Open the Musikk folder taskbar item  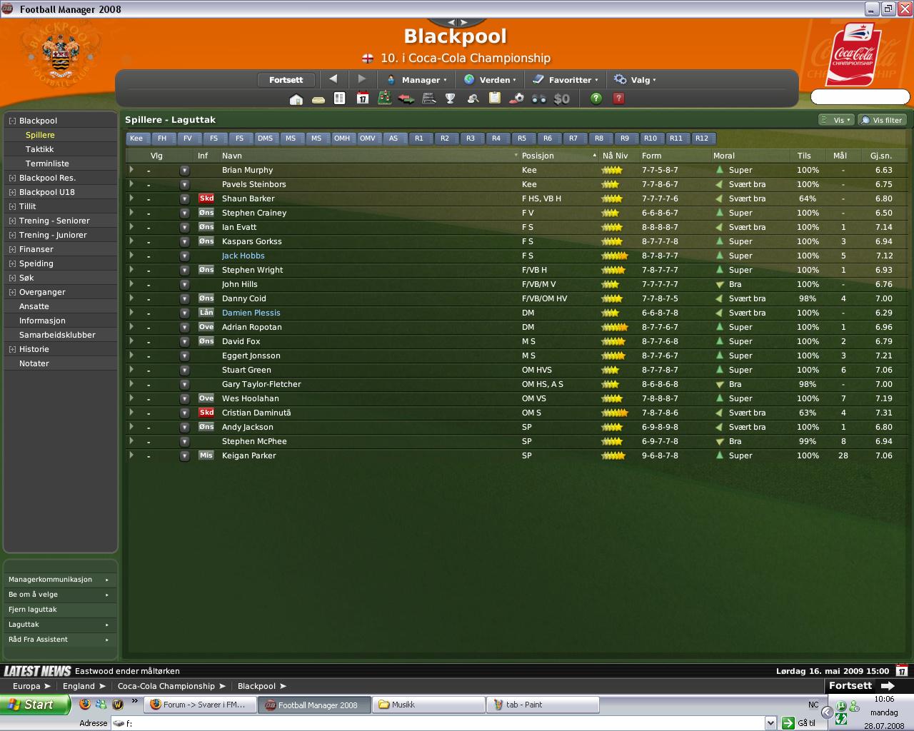point(429,705)
